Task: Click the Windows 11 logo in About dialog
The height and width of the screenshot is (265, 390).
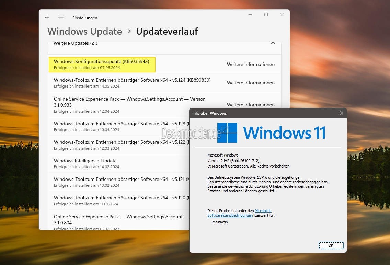Action: pos(271,133)
